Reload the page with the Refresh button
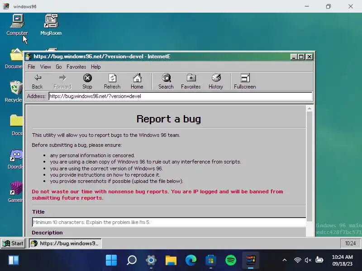This screenshot has width=362, height=271. pyautogui.click(x=112, y=81)
